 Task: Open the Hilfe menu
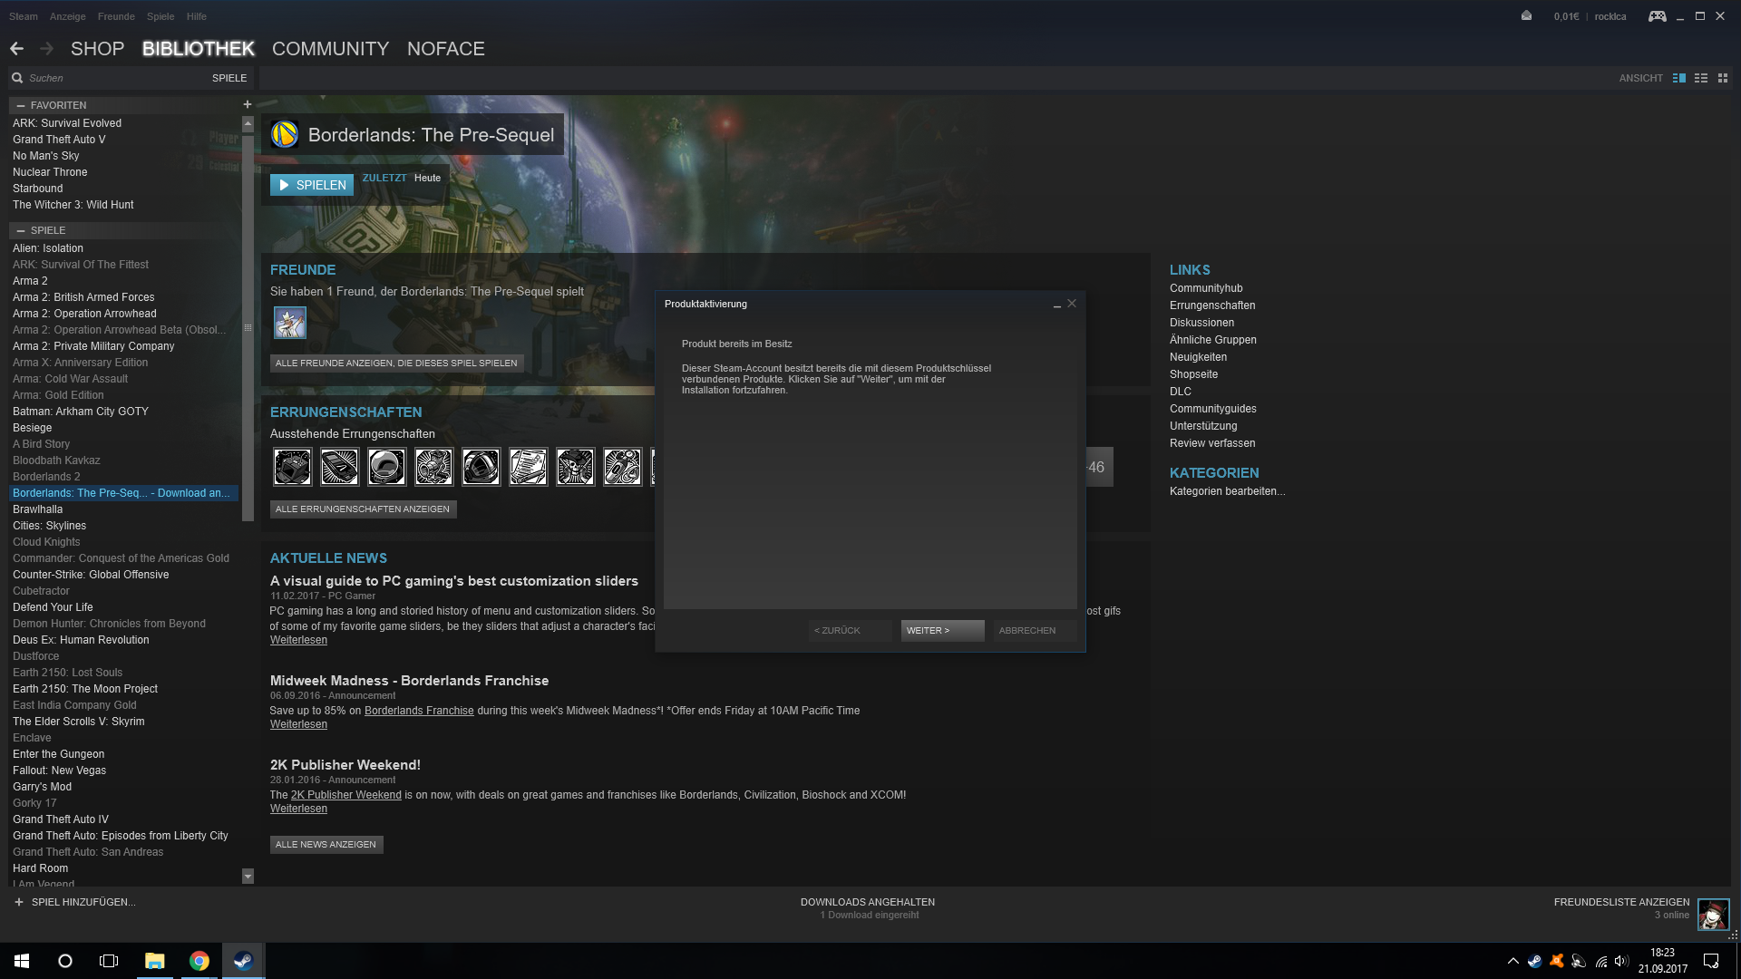[197, 16]
